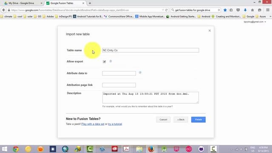Open the Android Getting Started bookmark
The height and width of the screenshot is (153, 272).
[x=181, y=17]
